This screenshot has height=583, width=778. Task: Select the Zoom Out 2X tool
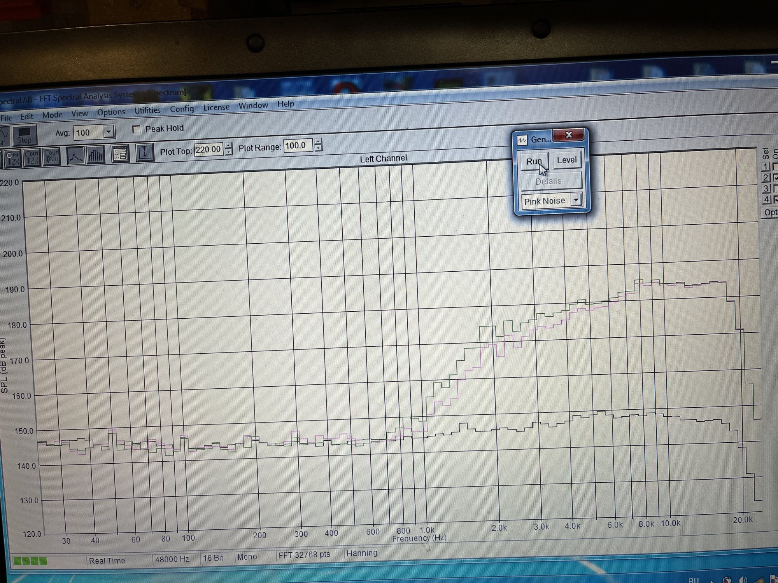click(x=32, y=157)
